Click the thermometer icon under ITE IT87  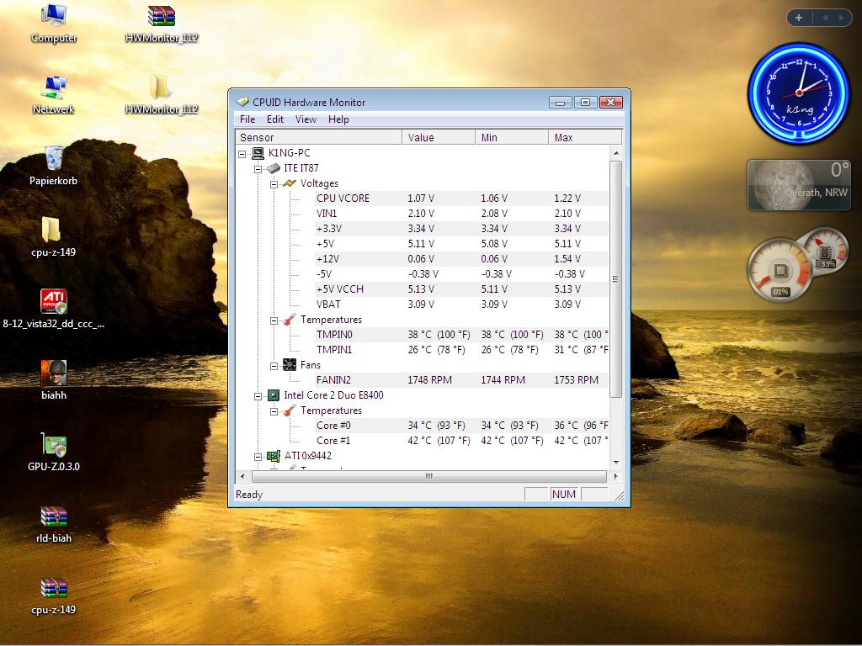(x=290, y=319)
